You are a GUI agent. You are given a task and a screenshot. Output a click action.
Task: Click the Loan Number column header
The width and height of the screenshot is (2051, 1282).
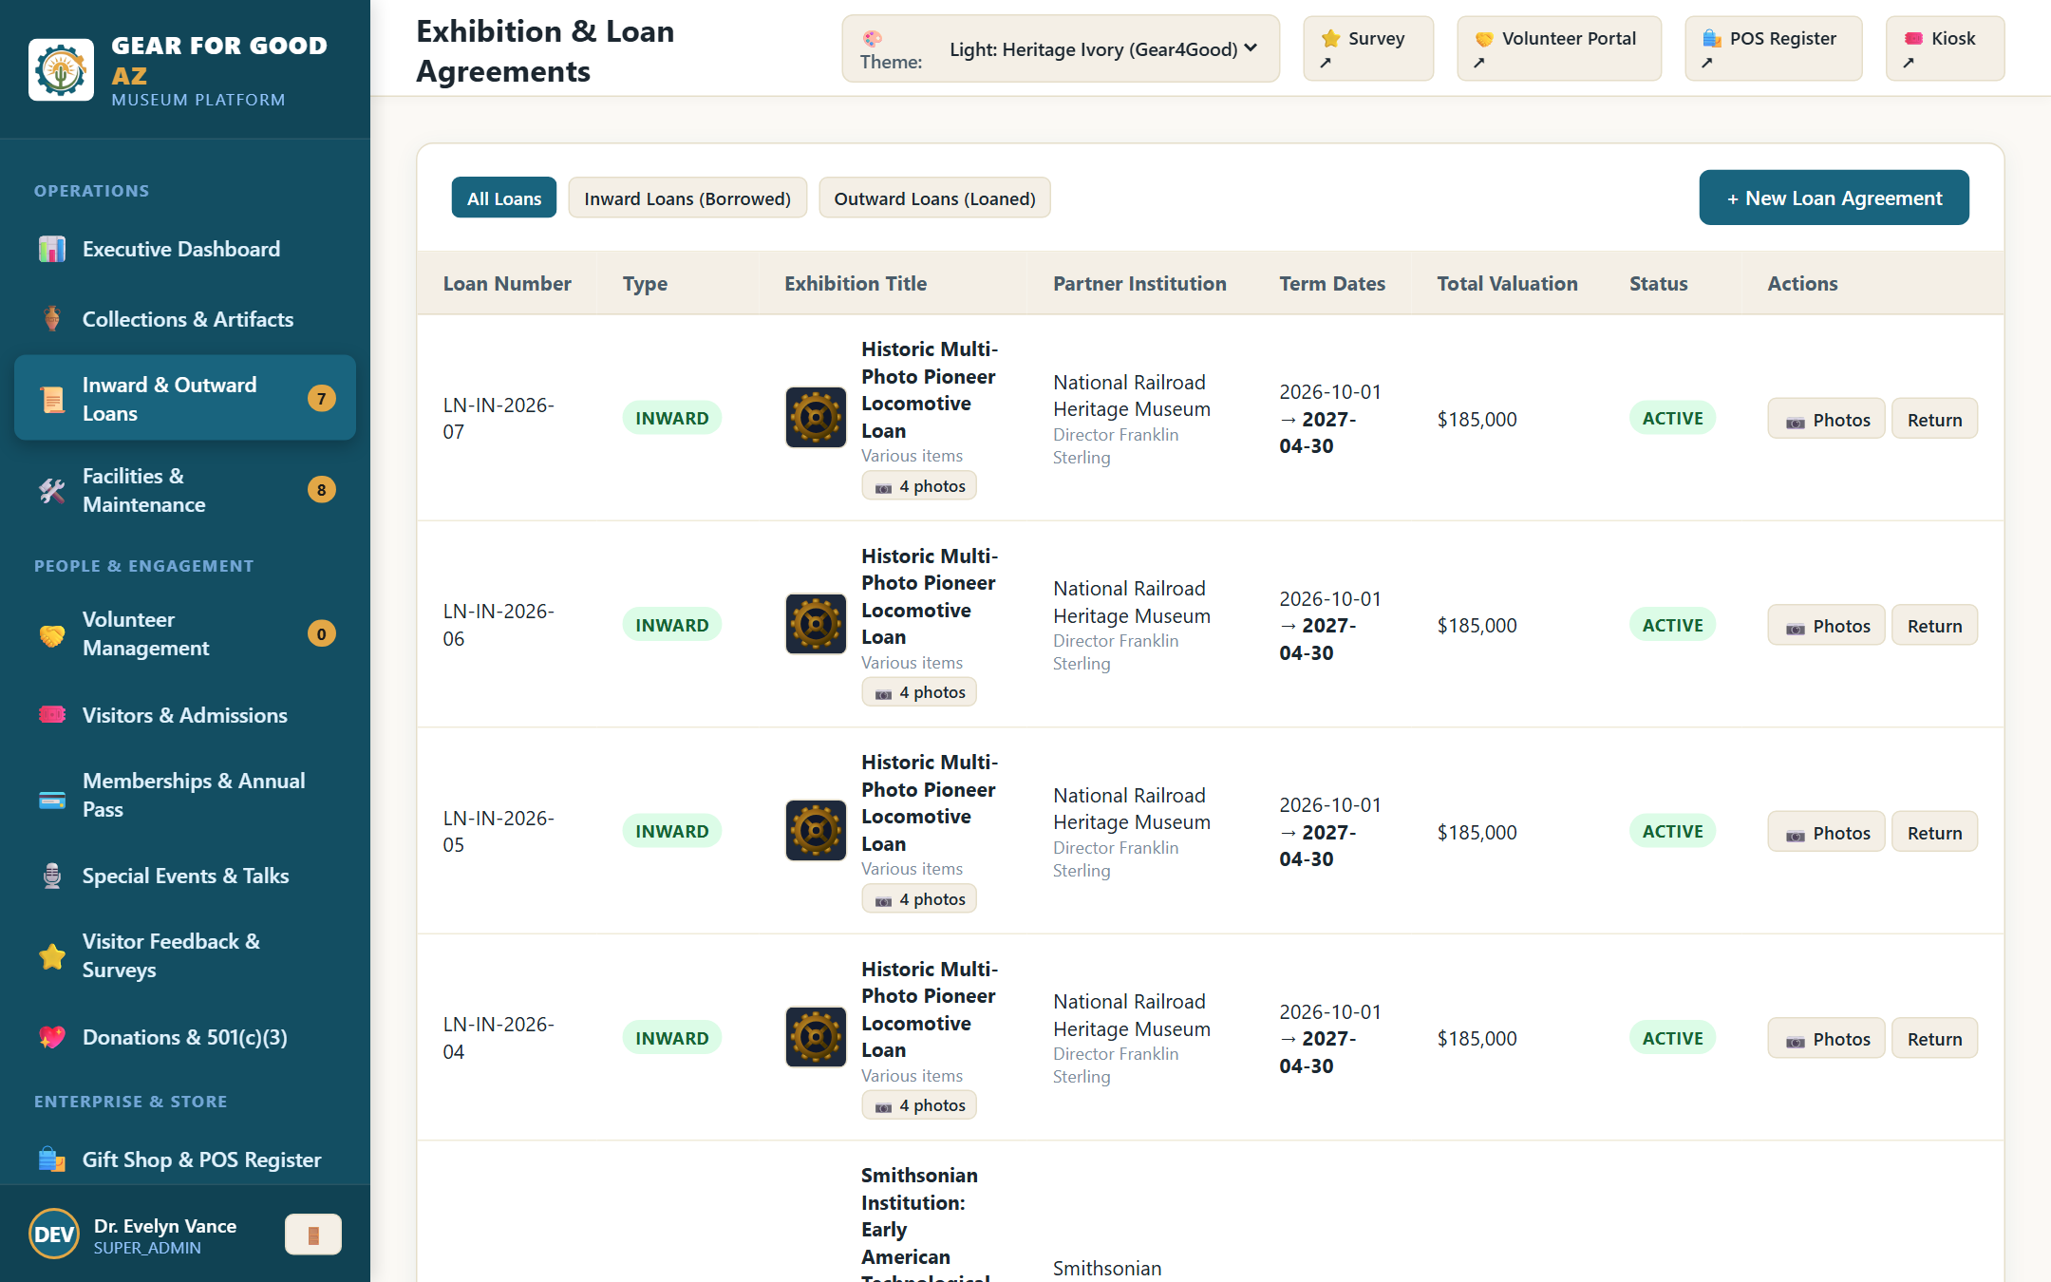tap(507, 283)
